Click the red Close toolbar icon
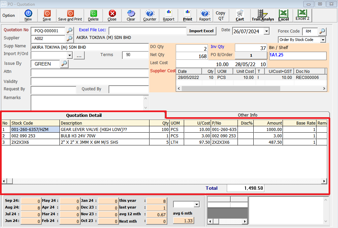This screenshot has height=228, width=338. point(112,15)
